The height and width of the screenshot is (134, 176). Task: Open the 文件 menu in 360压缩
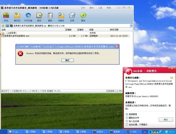[83, 8]
